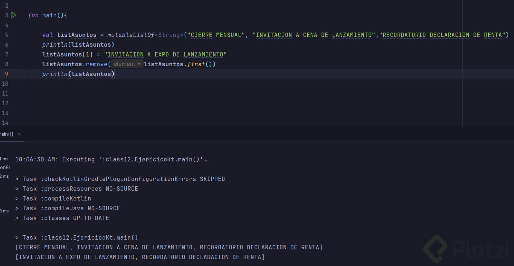The height and width of the screenshot is (266, 514).
Task: Click the Platzi logo watermark
Action: (467, 249)
